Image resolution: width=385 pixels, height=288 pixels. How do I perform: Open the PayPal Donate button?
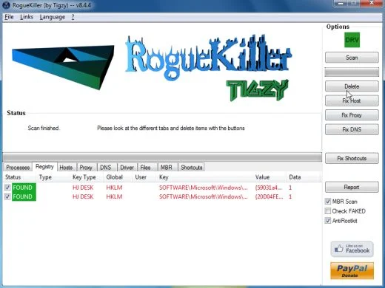click(x=352, y=271)
